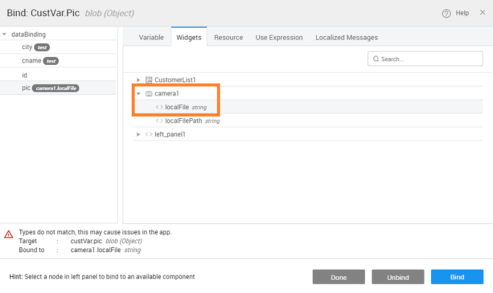Click the left_panel1 code brackets icon

[x=149, y=134]
